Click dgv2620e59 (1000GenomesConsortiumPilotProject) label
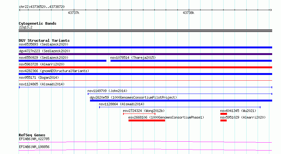The height and width of the screenshot is (154, 281). (x=133, y=97)
